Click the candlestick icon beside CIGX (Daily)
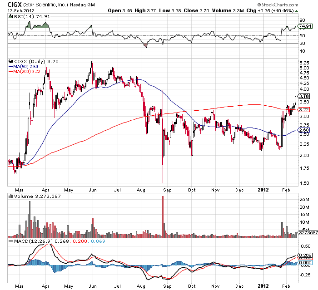318x290 pixels. [x=11, y=61]
